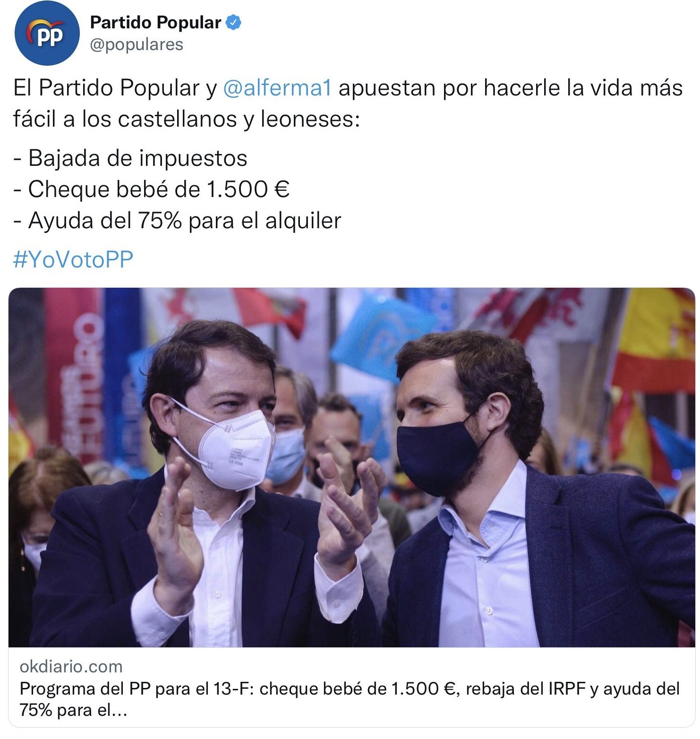The width and height of the screenshot is (700, 739).
Task: Open the PP logo profile avatar
Action: point(47,33)
